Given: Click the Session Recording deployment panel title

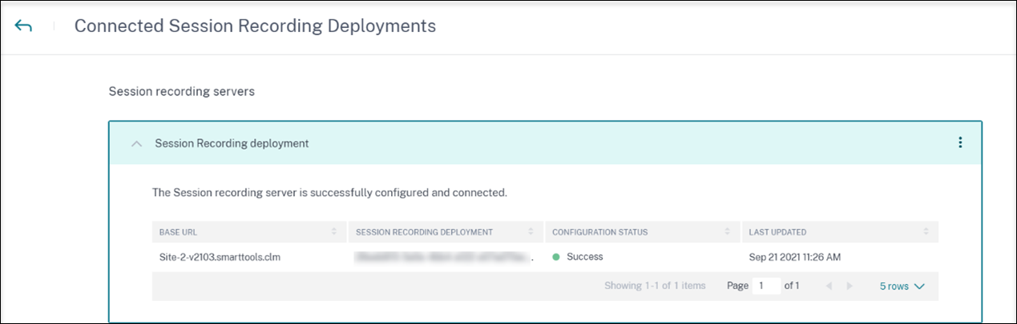Looking at the screenshot, I should click(x=232, y=143).
